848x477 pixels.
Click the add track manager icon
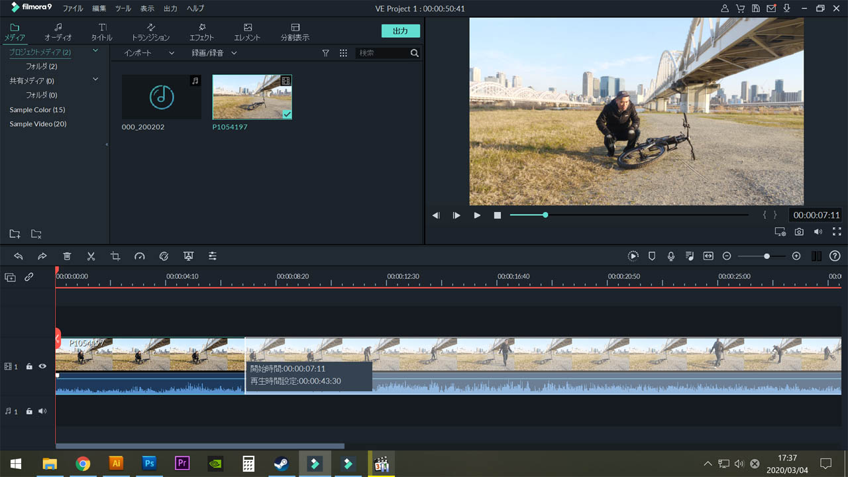[x=10, y=278]
